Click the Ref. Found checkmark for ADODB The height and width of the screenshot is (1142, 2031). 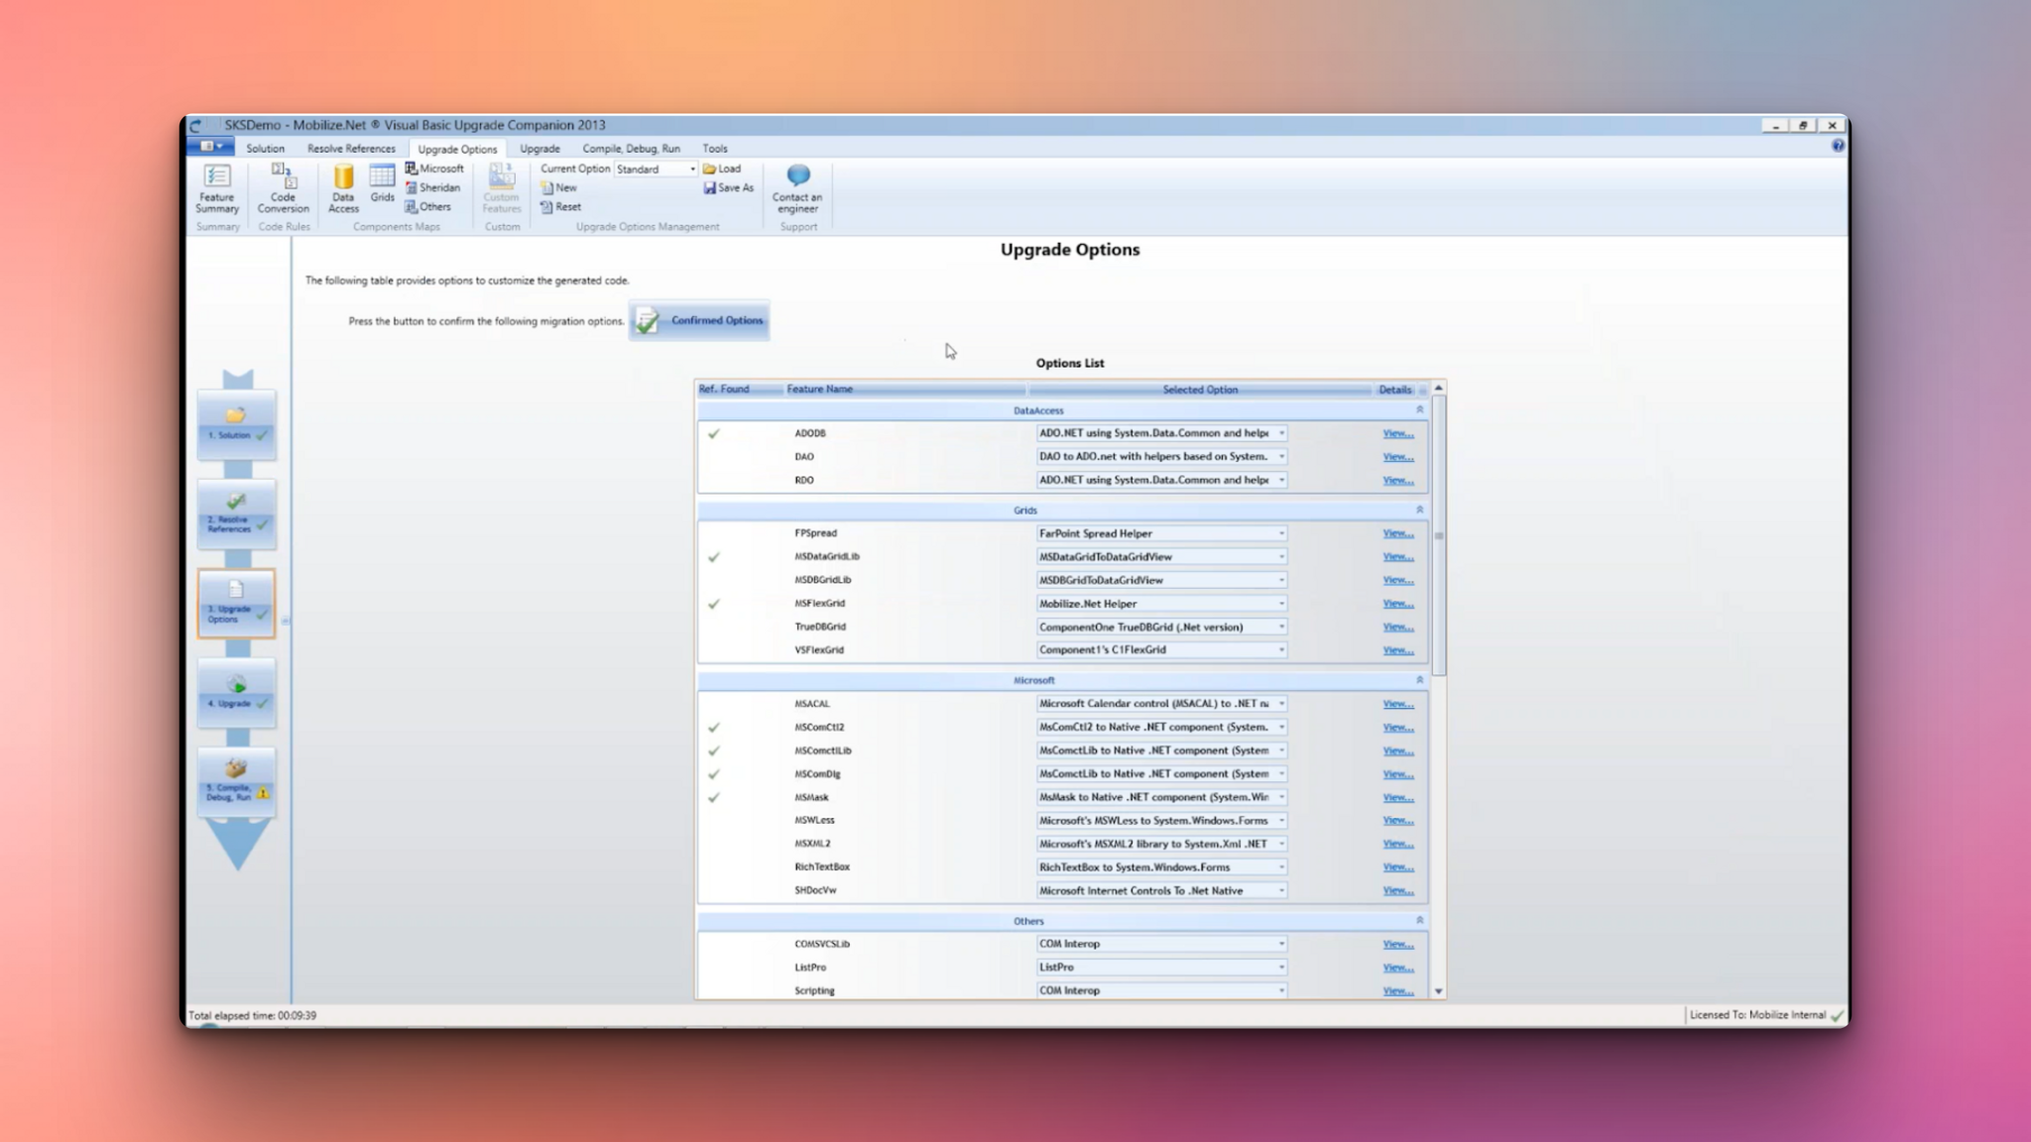716,433
